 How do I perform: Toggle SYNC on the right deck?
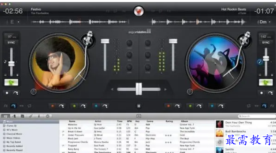(x=266, y=43)
